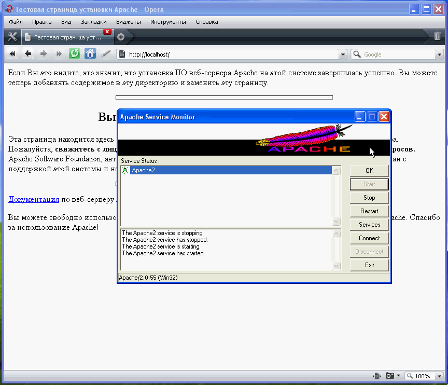Open the Инструменты menu
Viewport: 448px width, 385px height.
pyautogui.click(x=168, y=22)
